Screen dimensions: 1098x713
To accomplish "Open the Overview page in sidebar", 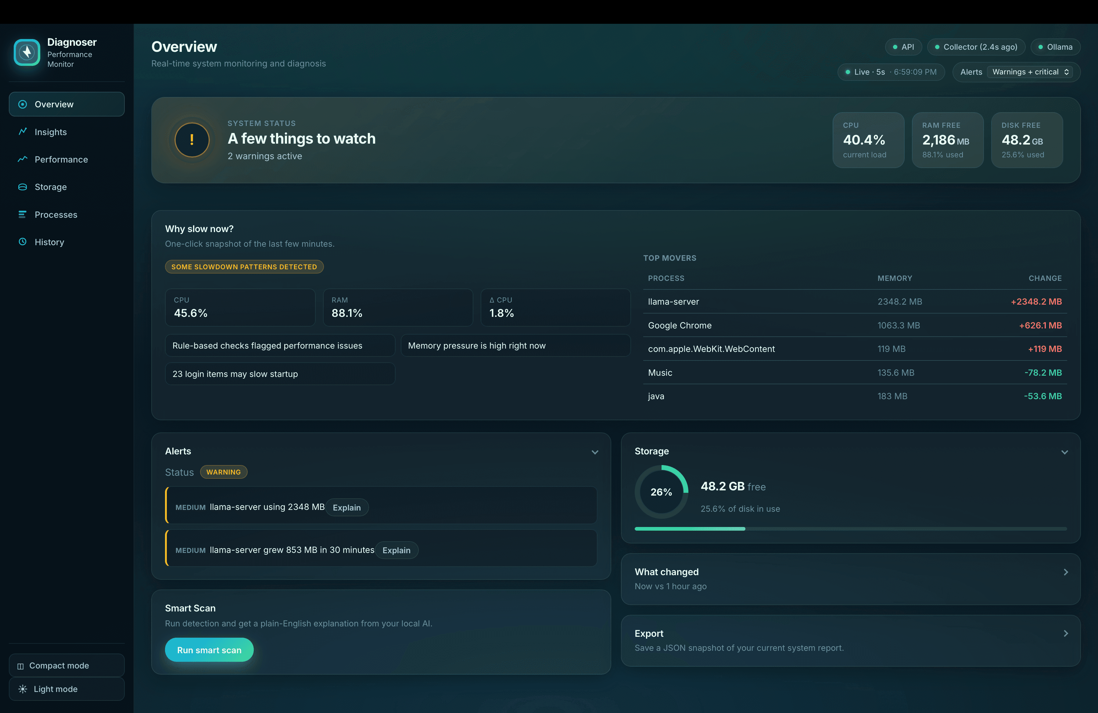I will click(66, 104).
